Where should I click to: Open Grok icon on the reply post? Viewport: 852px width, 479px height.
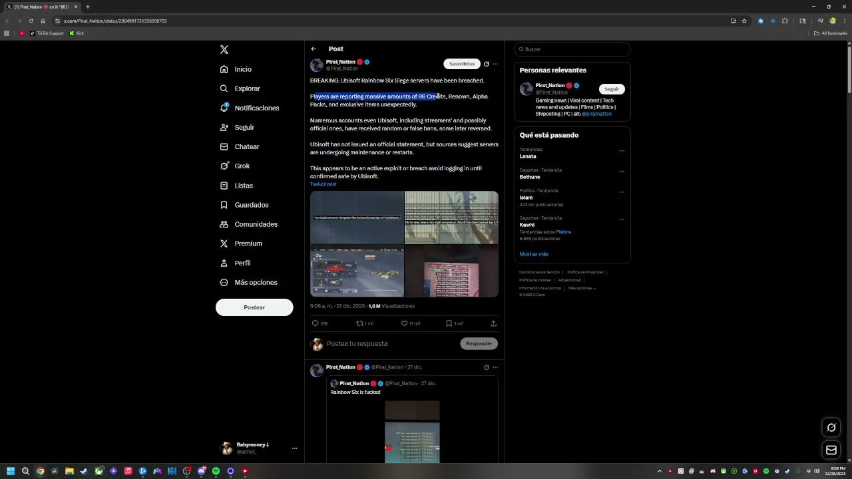[x=487, y=367]
